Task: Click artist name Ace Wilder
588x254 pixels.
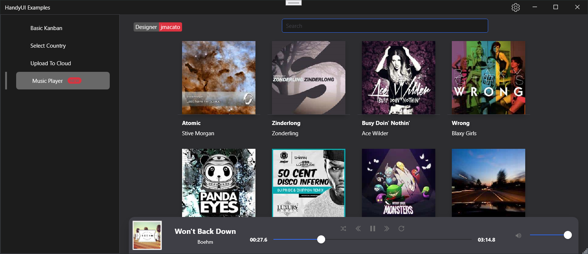Action: pyautogui.click(x=375, y=133)
